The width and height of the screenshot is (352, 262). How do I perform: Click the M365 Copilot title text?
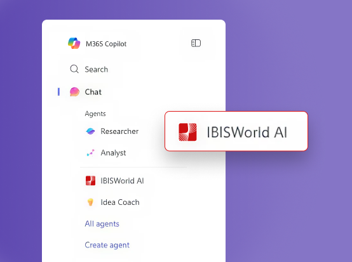point(106,44)
